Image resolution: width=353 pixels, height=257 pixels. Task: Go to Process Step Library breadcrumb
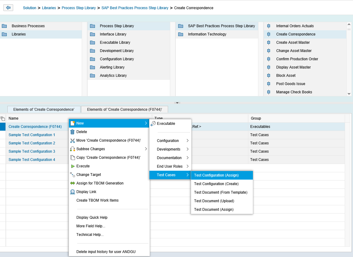coord(79,8)
